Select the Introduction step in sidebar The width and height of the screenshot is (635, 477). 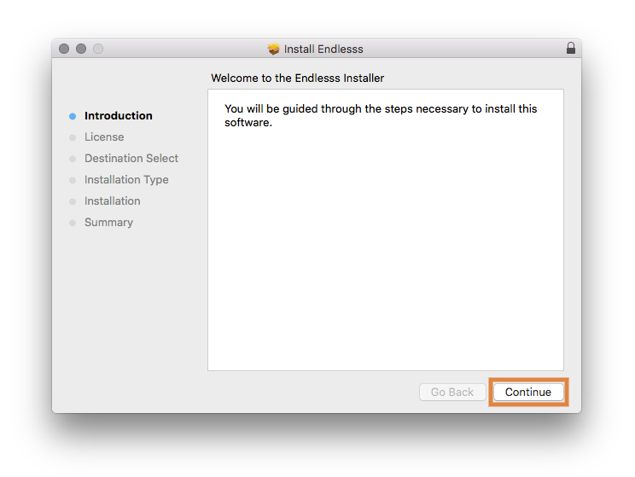pos(119,116)
